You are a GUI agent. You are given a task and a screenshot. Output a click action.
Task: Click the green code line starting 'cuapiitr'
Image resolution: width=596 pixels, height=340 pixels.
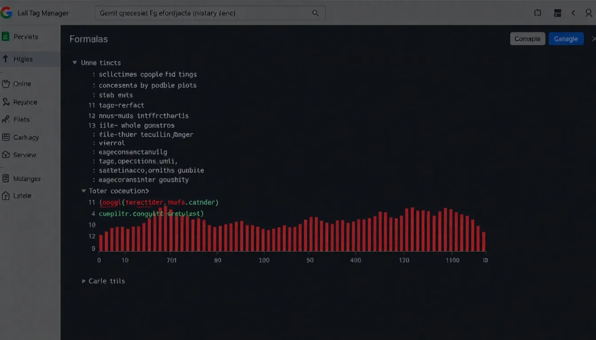tap(151, 213)
